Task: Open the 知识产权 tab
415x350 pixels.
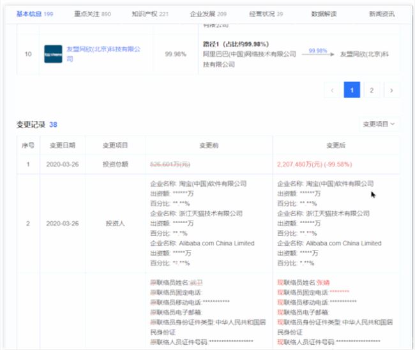Action: pyautogui.click(x=150, y=14)
